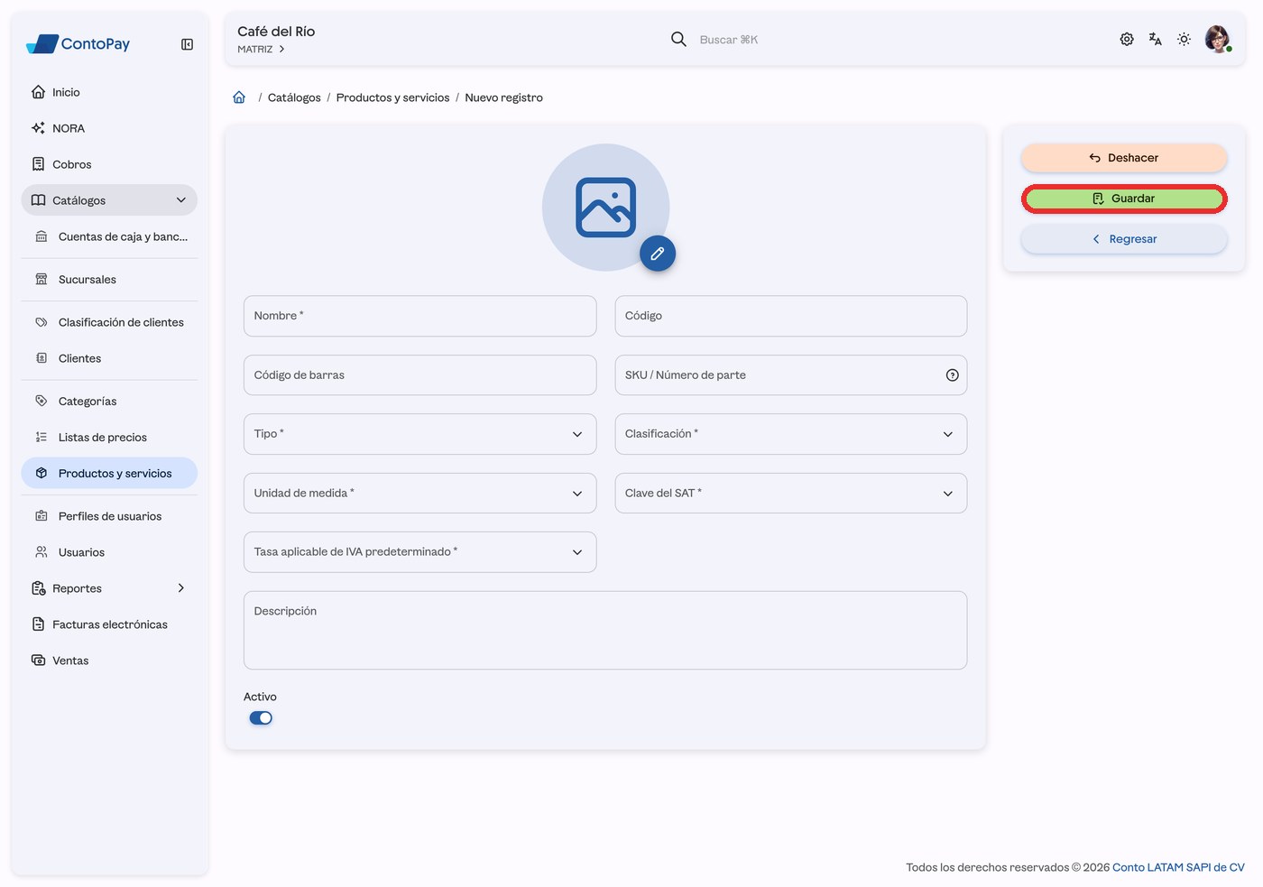Open Cuentas de caja y bancos
1263x887 pixels.
109,236
